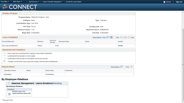Image resolution: width=184 pixels, height=103 pixels.
Task: Open the 154.81 balance link
Action: tap(40, 46)
